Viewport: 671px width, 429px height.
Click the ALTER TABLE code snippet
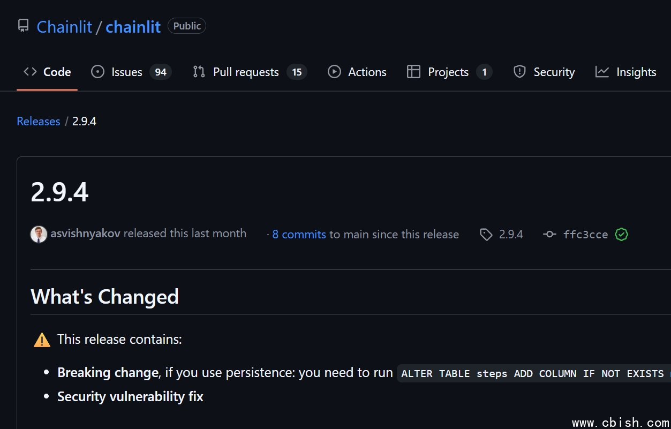pyautogui.click(x=533, y=373)
